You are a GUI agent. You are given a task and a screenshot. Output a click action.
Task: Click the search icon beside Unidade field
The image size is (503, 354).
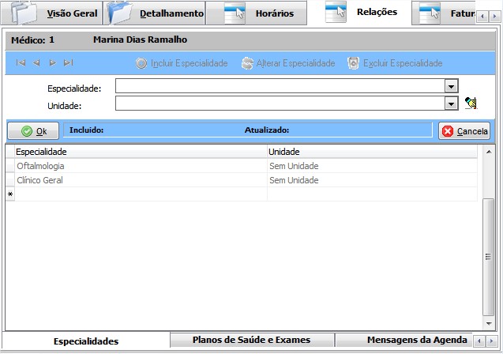pos(471,103)
